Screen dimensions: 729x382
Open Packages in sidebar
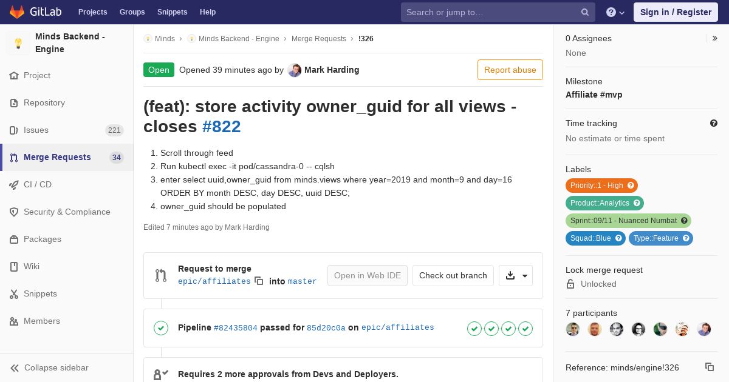click(67, 240)
